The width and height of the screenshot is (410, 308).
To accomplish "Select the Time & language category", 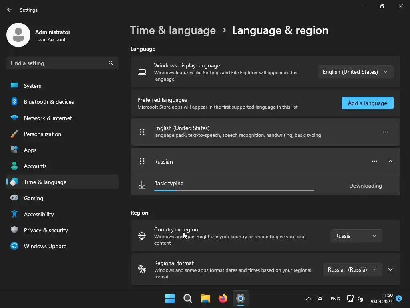I will click(x=62, y=182).
